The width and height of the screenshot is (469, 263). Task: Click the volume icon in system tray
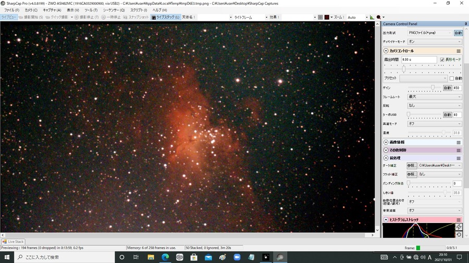423,257
